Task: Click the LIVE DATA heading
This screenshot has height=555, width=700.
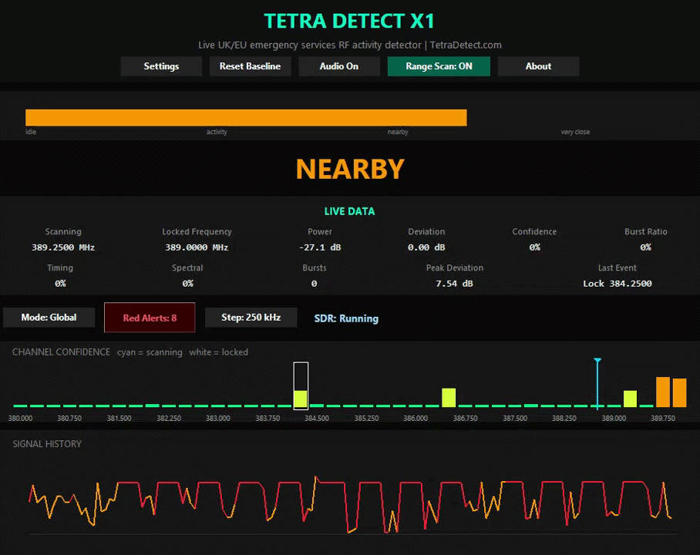Action: point(349,212)
